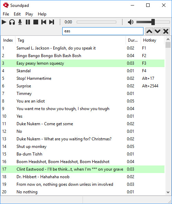The image size is (172, 204).
Task: Jump to the previous search result
Action: pyautogui.click(x=149, y=31)
